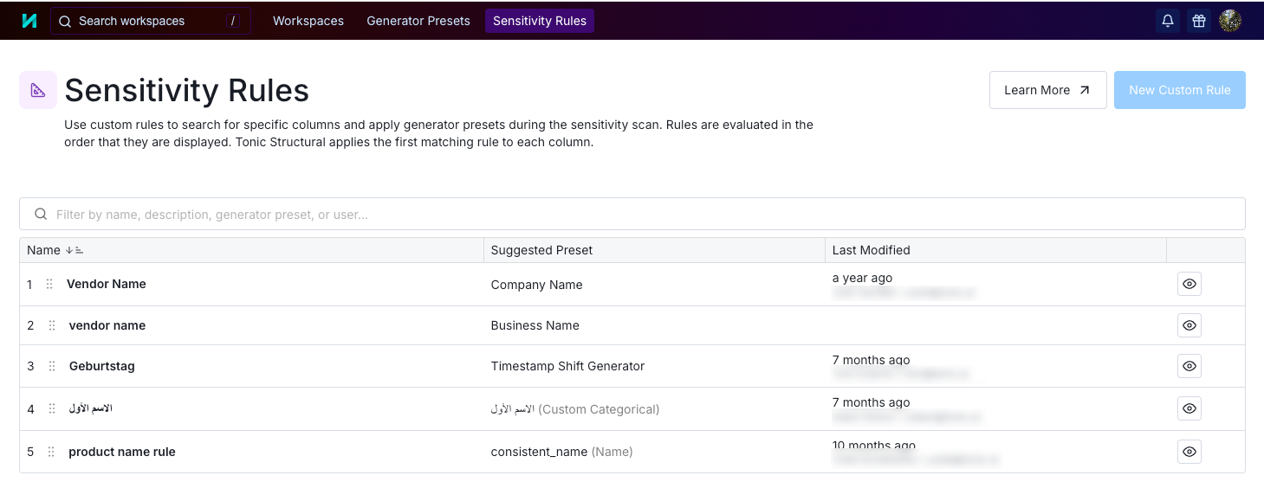1264x501 pixels.
Task: Click the drag handle for Geburtstag rule
Action: [x=52, y=366]
